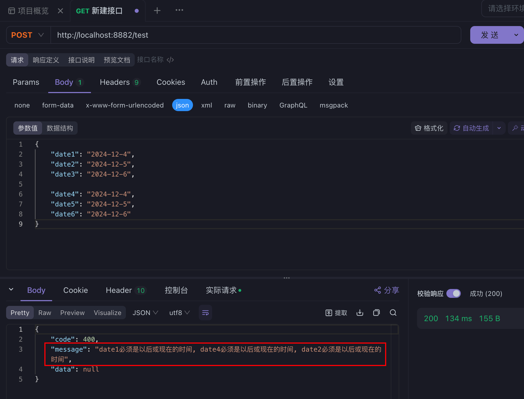Select the msgpack body type
The height and width of the screenshot is (399, 524).
click(334, 105)
